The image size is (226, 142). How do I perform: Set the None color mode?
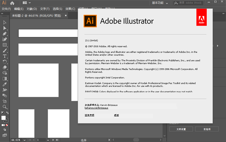point(7,125)
